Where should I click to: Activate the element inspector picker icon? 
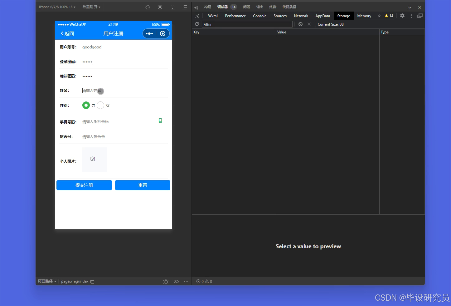tap(197, 16)
